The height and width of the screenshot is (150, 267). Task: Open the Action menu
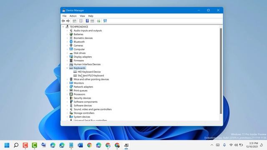pyautogui.click(x=73, y=16)
